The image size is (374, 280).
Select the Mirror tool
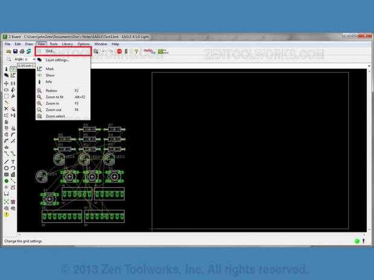coord(6,90)
